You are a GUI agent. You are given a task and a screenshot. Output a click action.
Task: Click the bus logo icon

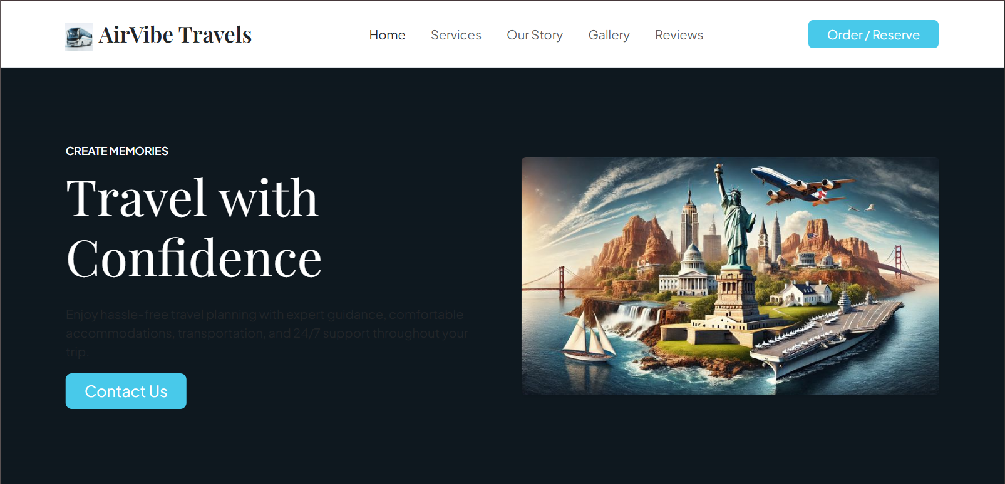79,36
